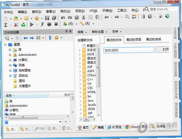Screen dimensions: 182x139
Task: Click the Cut scissors icon
Action: [84, 17]
